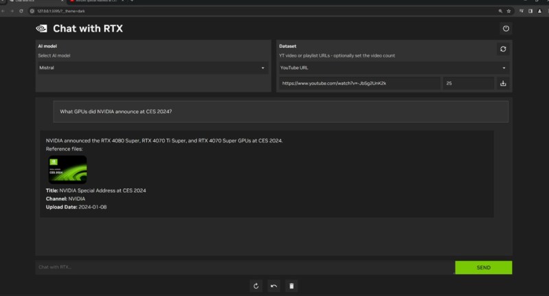Screen dimensions: 549x296
Task: Click the video count field showing 25
Action: pos(469,83)
